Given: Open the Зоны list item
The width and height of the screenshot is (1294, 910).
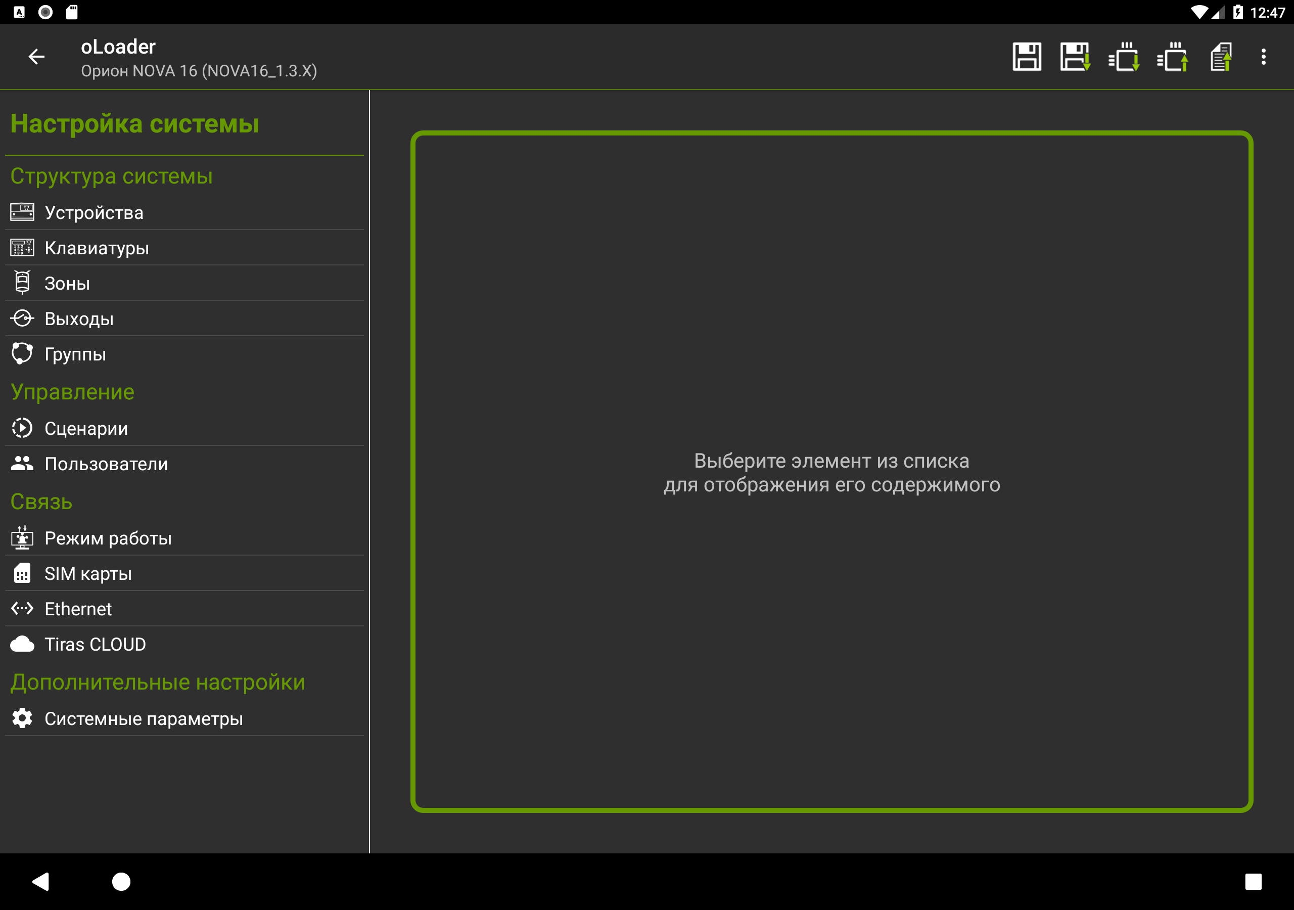Looking at the screenshot, I should pyautogui.click(x=67, y=284).
